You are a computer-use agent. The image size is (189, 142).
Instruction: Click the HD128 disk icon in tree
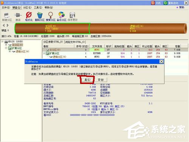(x=6, y=42)
